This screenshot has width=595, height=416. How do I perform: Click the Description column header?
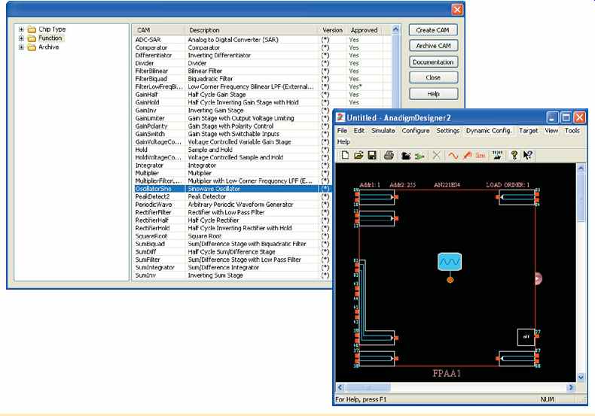251,30
